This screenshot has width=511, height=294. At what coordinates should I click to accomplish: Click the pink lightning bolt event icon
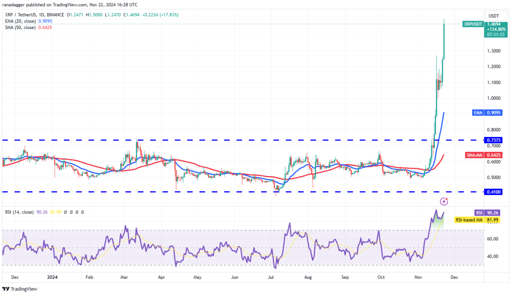click(x=444, y=201)
